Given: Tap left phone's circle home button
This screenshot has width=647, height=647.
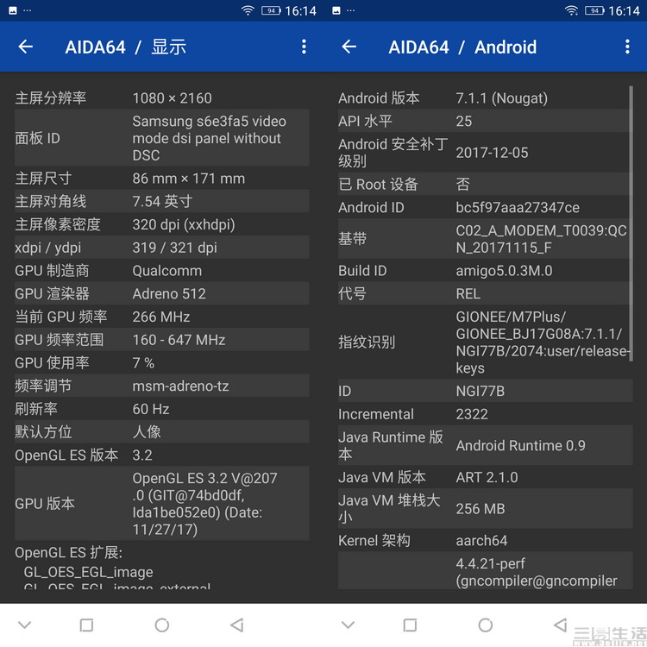Looking at the screenshot, I should [162, 625].
